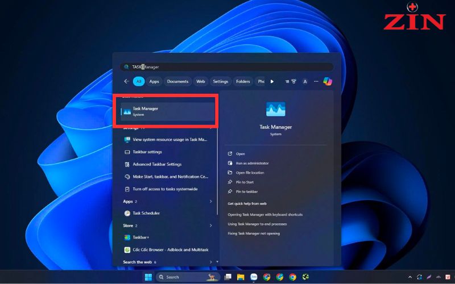
Task: Open Copilot from search panel
Action: pos(328,81)
